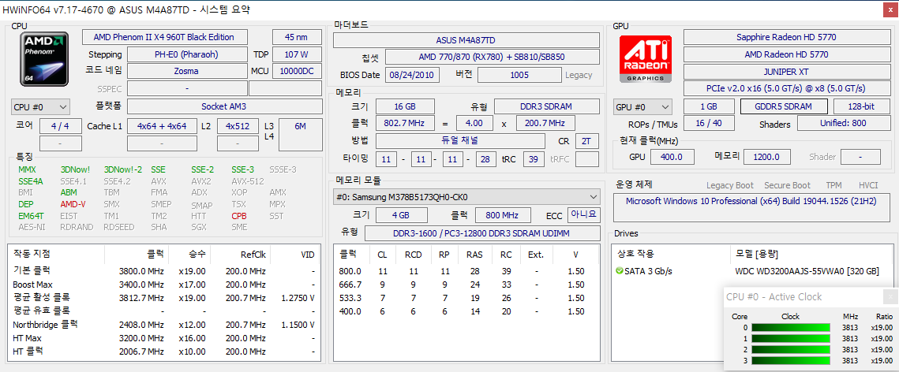The image size is (899, 372).
Task: Click the CPU #0 - Active Clock title
Action: (x=774, y=296)
